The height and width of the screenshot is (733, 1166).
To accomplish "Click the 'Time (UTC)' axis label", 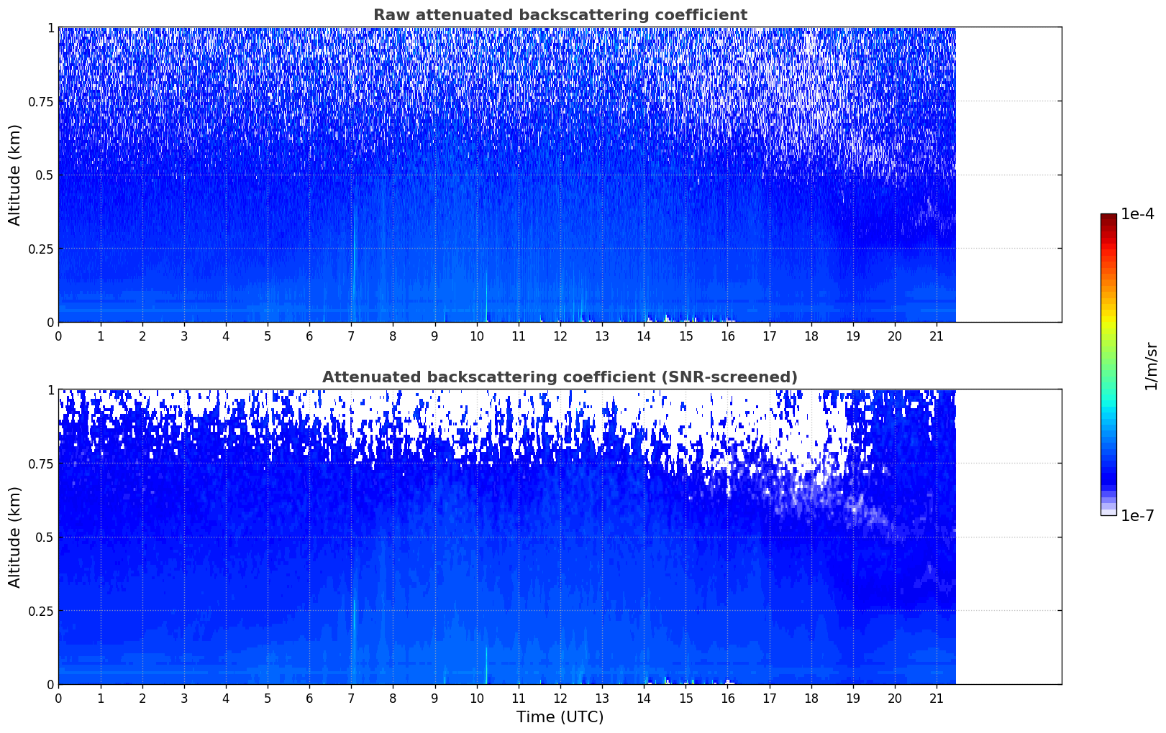I will [x=560, y=716].
